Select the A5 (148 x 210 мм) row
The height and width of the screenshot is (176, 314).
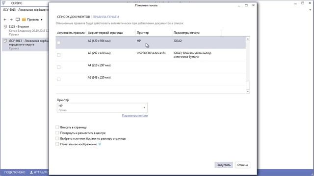point(151,79)
